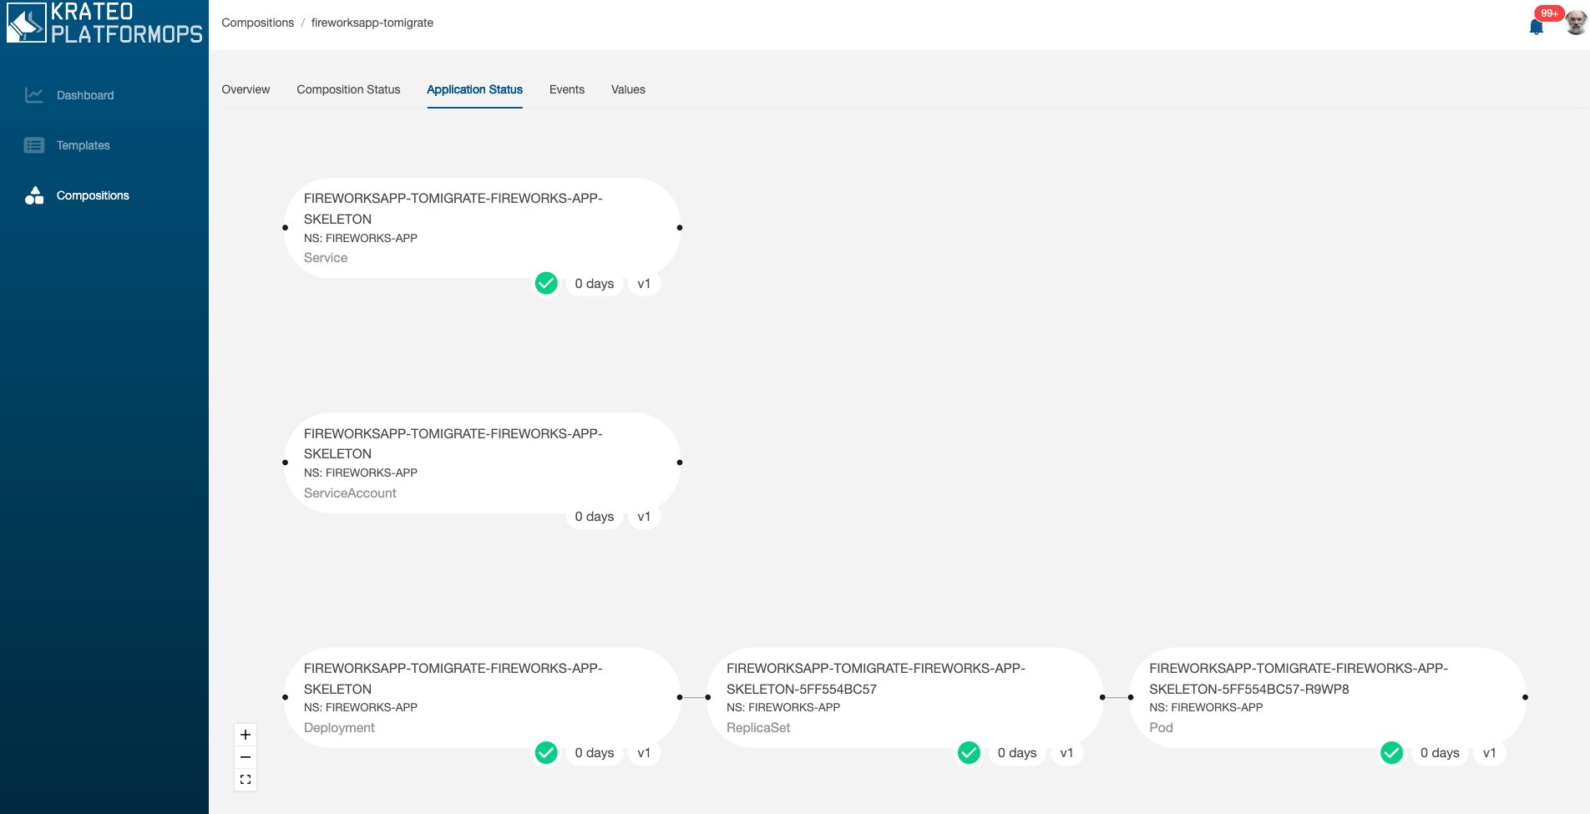This screenshot has height=814, width=1590.
Task: Click the green check status of Deployment node
Action: (546, 753)
